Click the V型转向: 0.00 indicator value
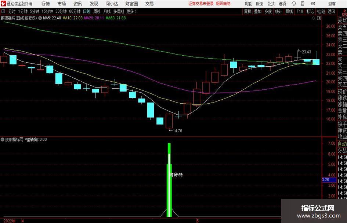Screen dimensions: 347x223 point(36,140)
